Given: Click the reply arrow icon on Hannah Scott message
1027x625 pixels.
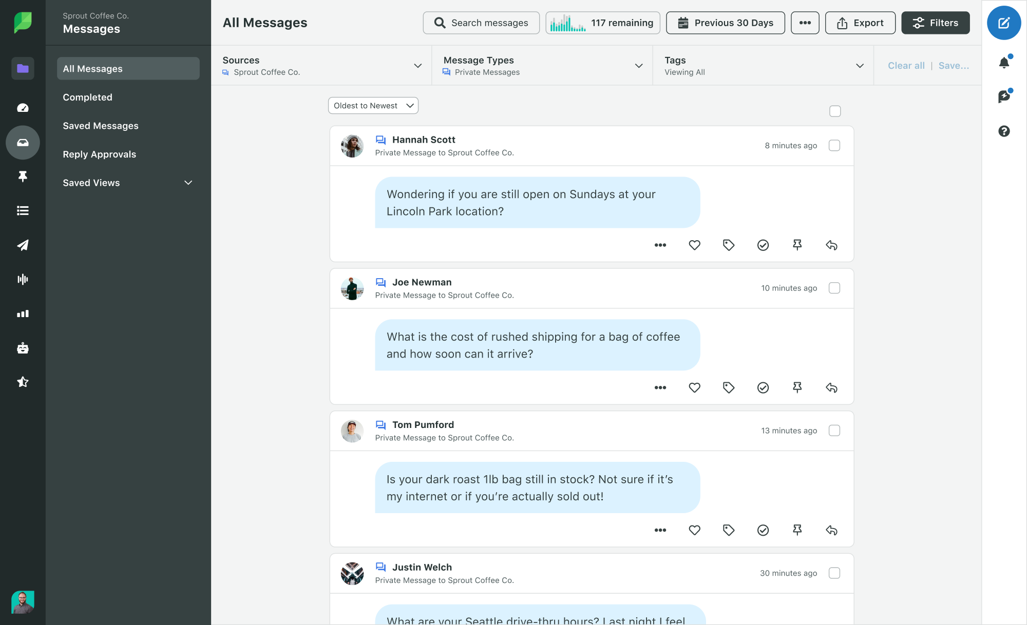Looking at the screenshot, I should [831, 245].
